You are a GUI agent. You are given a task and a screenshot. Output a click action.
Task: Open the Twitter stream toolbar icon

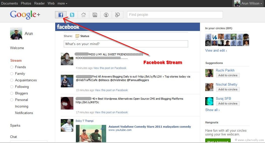click(72, 15)
